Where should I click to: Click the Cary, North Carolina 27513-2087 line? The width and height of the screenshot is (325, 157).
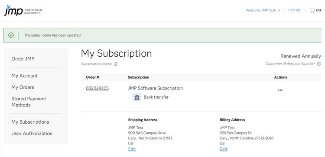pos(247,138)
